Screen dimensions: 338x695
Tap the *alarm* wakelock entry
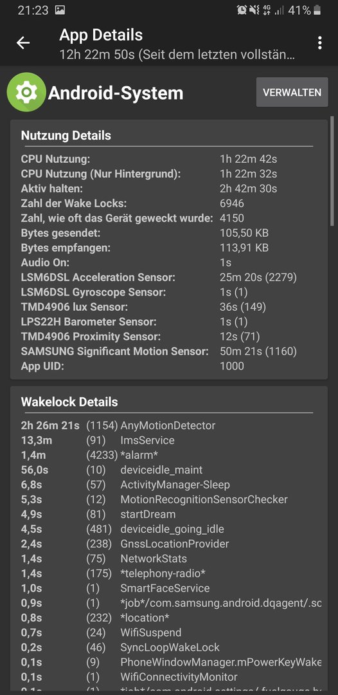click(168, 455)
